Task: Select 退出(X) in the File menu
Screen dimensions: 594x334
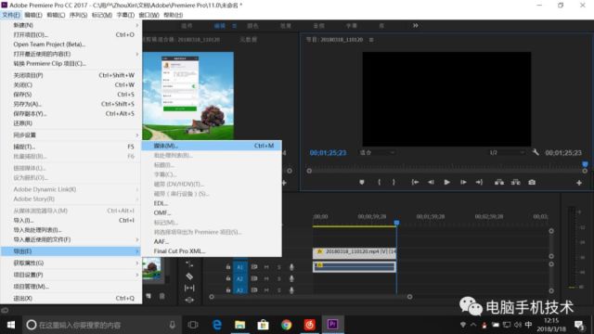Action: [x=71, y=299]
